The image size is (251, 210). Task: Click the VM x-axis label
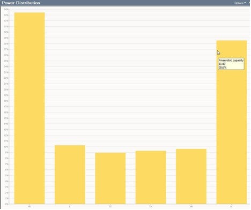pyautogui.click(x=191, y=206)
